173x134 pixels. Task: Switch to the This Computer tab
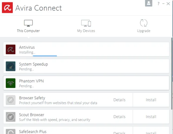(x=28, y=26)
